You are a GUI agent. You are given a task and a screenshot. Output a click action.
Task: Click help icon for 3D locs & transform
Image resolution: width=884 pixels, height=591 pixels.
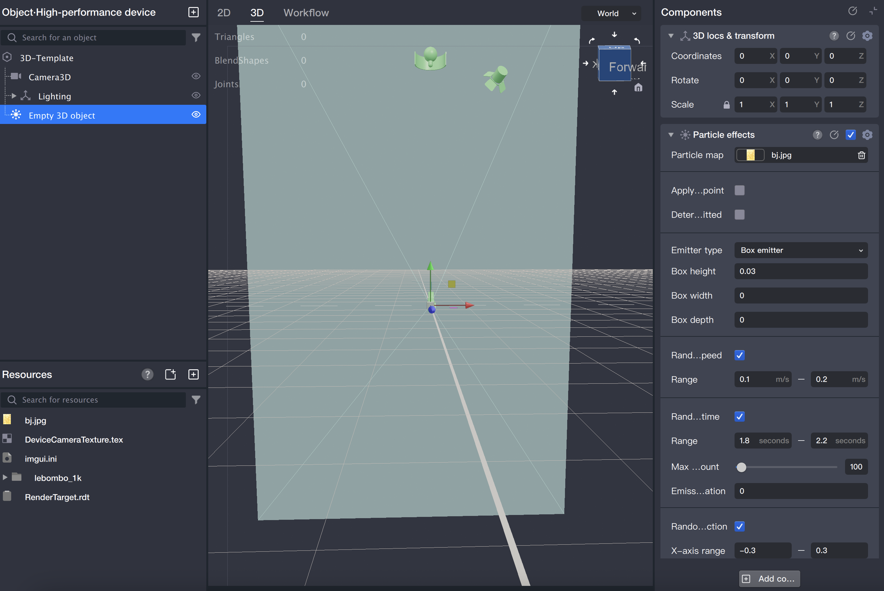(834, 36)
